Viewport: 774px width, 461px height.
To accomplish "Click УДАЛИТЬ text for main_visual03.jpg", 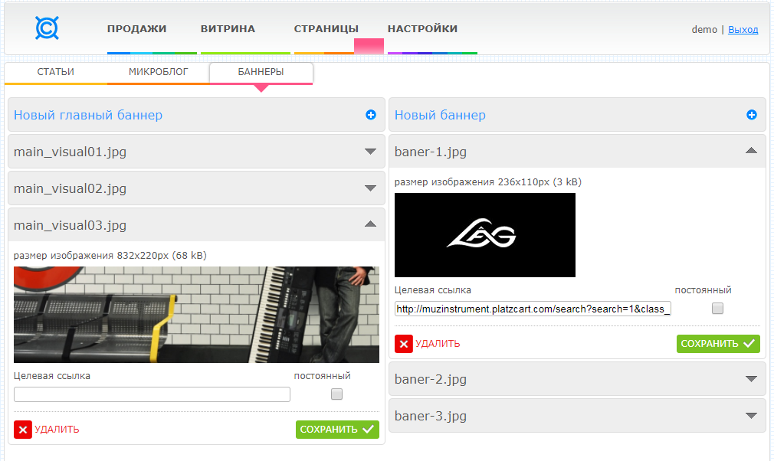I will pyautogui.click(x=57, y=430).
